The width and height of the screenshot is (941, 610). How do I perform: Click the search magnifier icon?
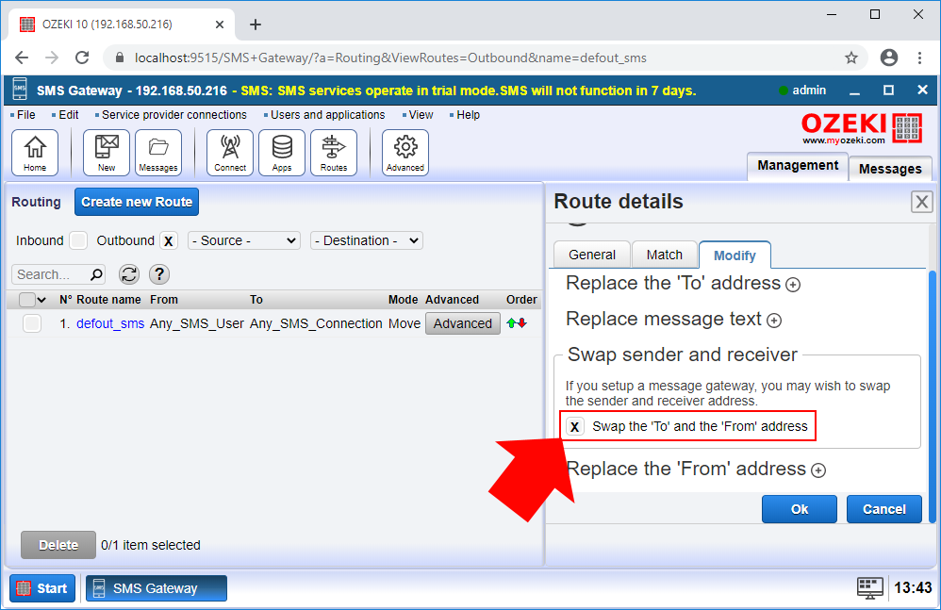(x=96, y=274)
